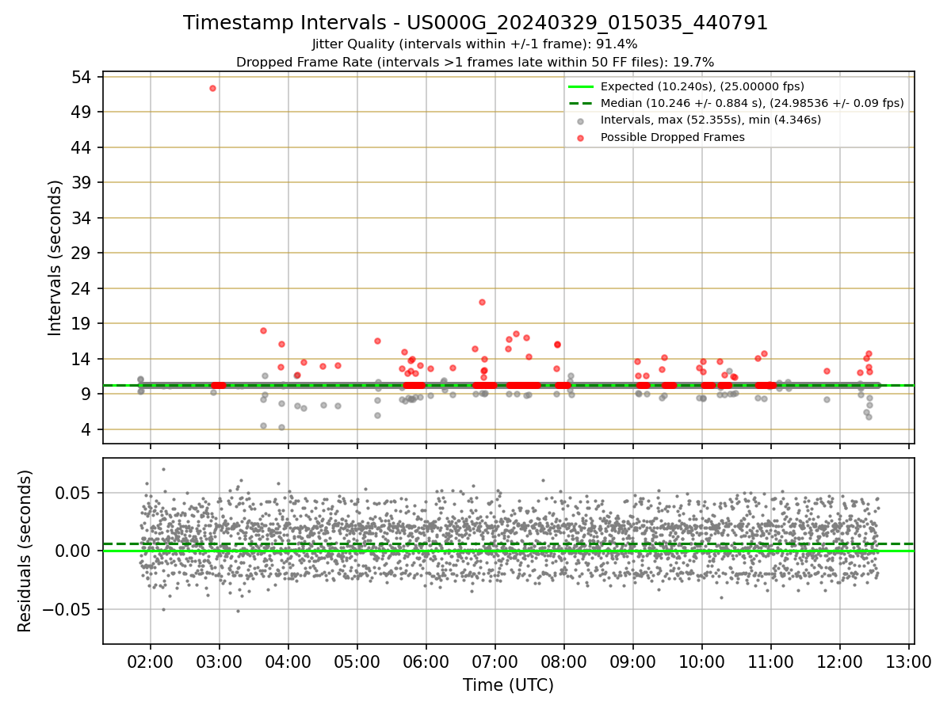Click the 03:00 time tick label
The image size is (951, 713).
click(x=220, y=662)
